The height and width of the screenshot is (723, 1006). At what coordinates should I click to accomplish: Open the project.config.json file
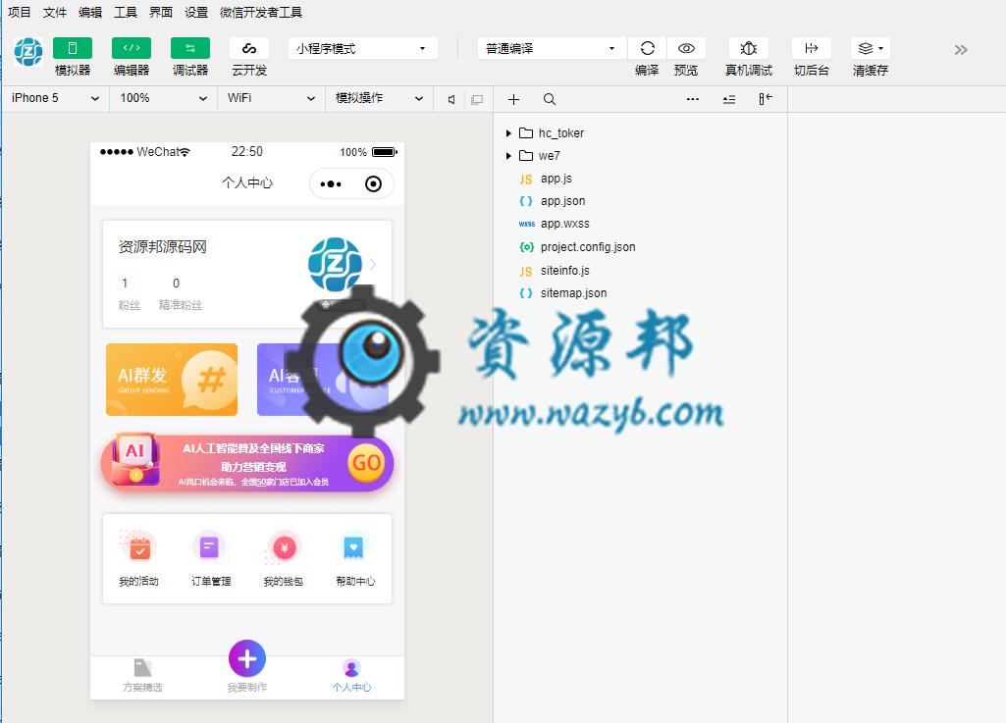[x=588, y=247]
